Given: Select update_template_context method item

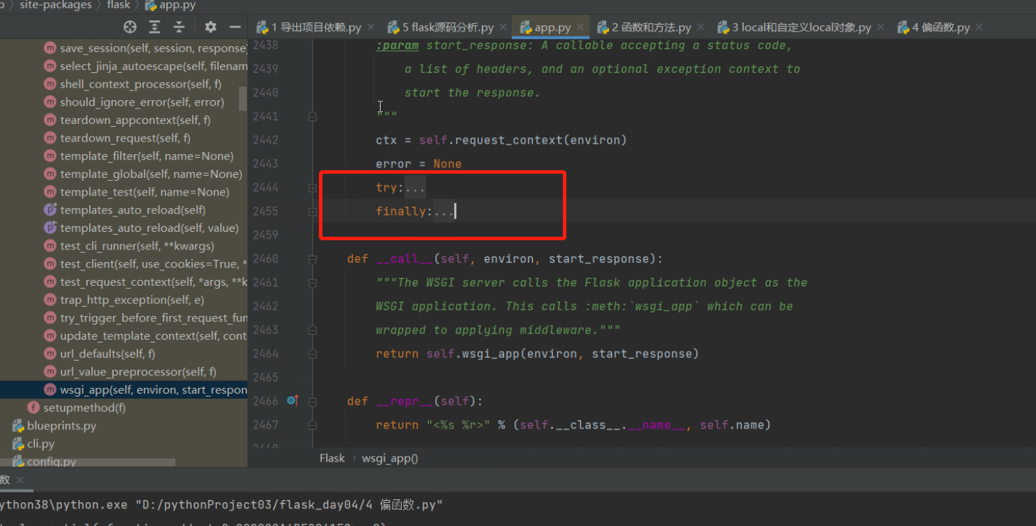Looking at the screenshot, I should tap(146, 335).
